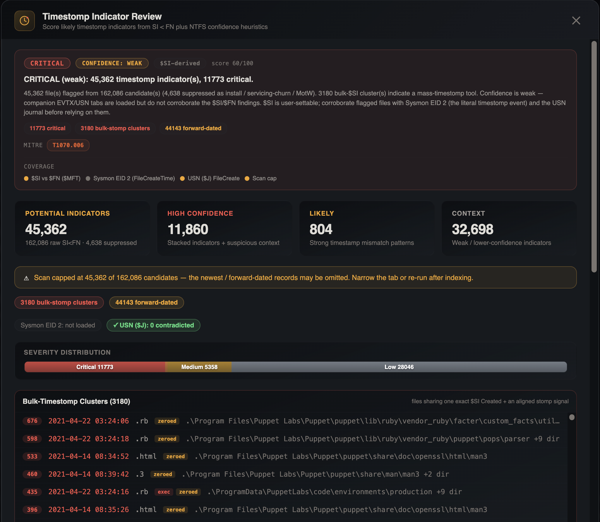Click the 435 count badge in cluster list
The image size is (600, 522).
[32, 492]
